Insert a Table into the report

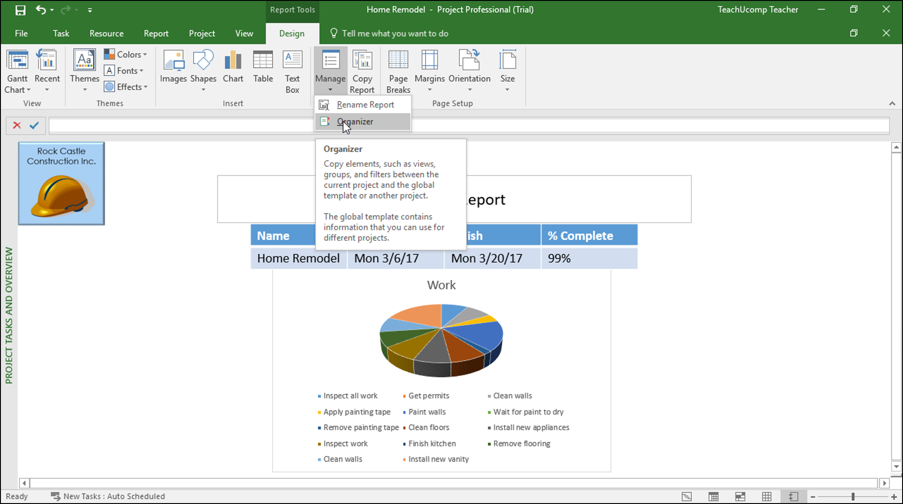[263, 67]
